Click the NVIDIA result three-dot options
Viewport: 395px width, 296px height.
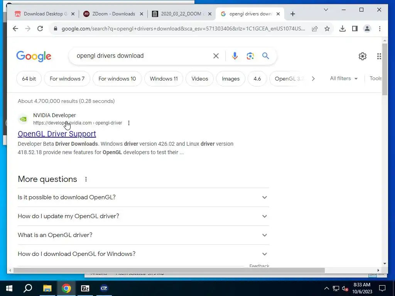point(129,123)
